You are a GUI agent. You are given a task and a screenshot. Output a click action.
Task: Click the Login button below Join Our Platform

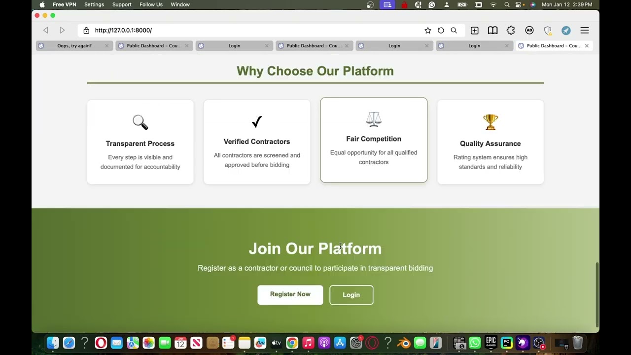[351, 295]
